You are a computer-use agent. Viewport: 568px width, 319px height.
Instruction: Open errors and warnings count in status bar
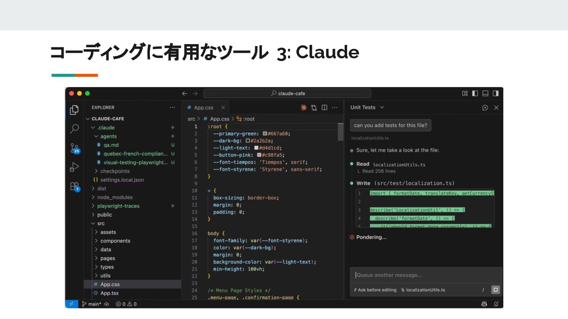[x=126, y=304]
